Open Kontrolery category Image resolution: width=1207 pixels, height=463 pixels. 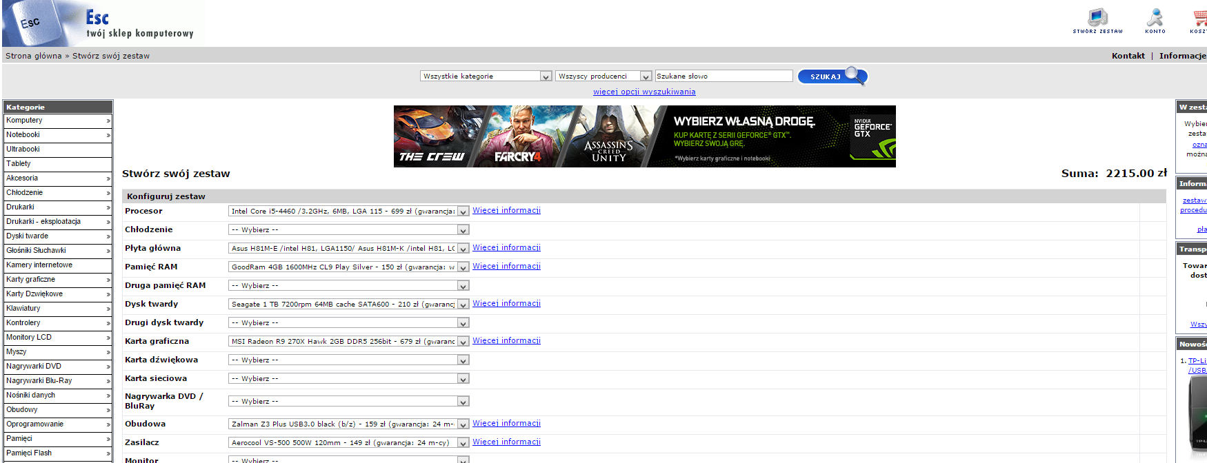pyautogui.click(x=58, y=323)
